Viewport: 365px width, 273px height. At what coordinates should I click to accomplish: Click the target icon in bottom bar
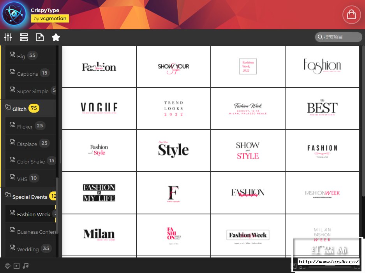[x=7, y=266]
